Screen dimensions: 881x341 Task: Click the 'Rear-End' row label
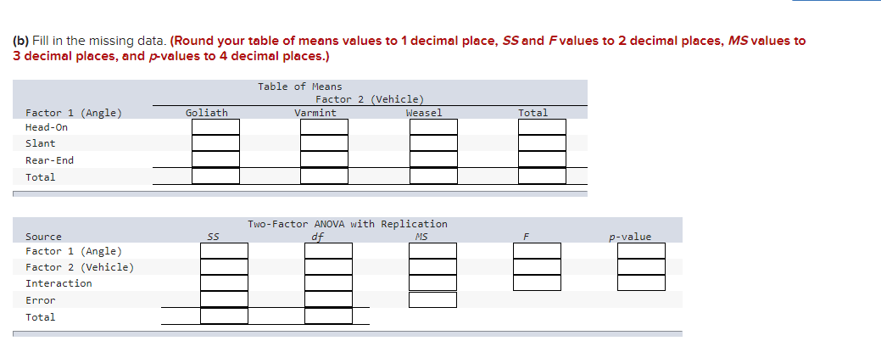[x=49, y=160]
